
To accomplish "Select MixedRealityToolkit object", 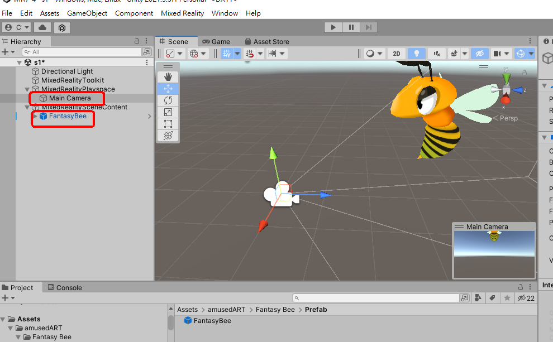I will 72,80.
